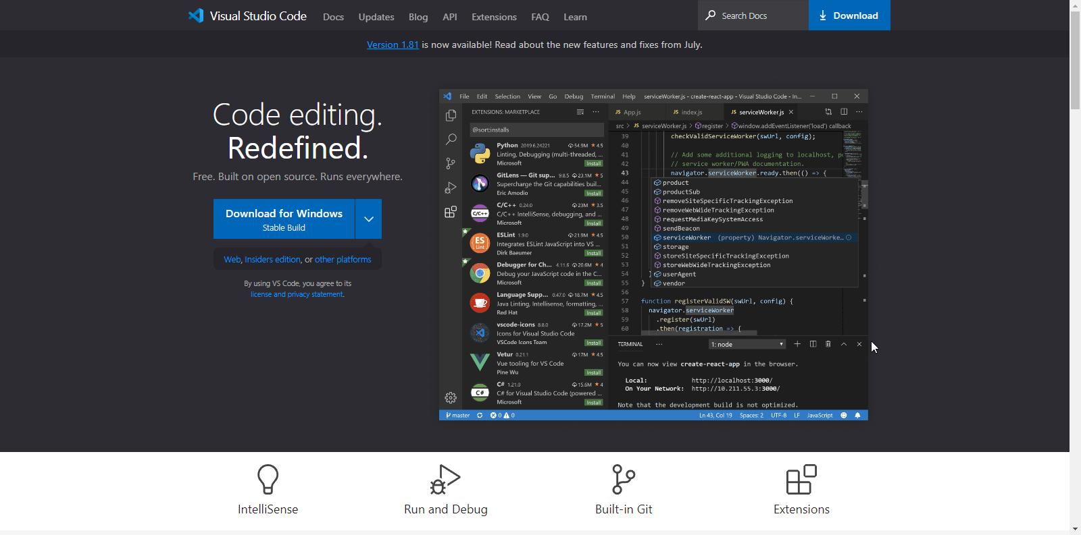
Task: Click 'Ln 43, Col 19' in the status bar
Action: pos(715,416)
